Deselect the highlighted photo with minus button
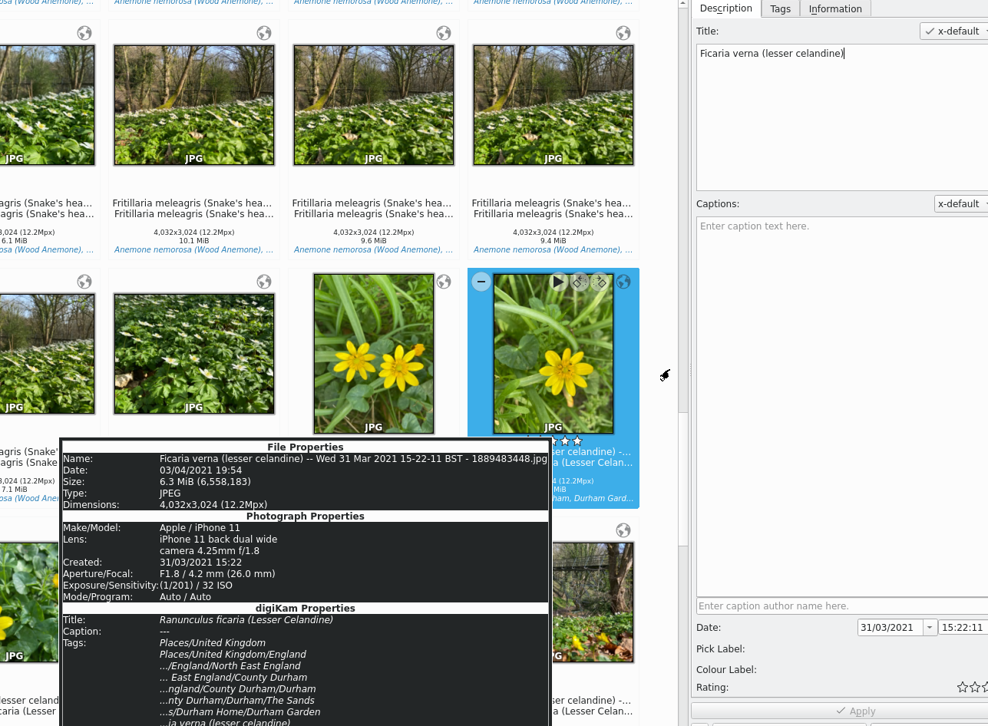This screenshot has height=726, width=988. point(481,282)
